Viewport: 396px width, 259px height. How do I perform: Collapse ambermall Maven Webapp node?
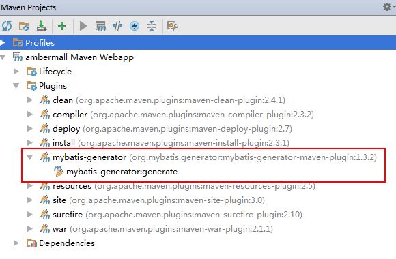click(x=3, y=57)
